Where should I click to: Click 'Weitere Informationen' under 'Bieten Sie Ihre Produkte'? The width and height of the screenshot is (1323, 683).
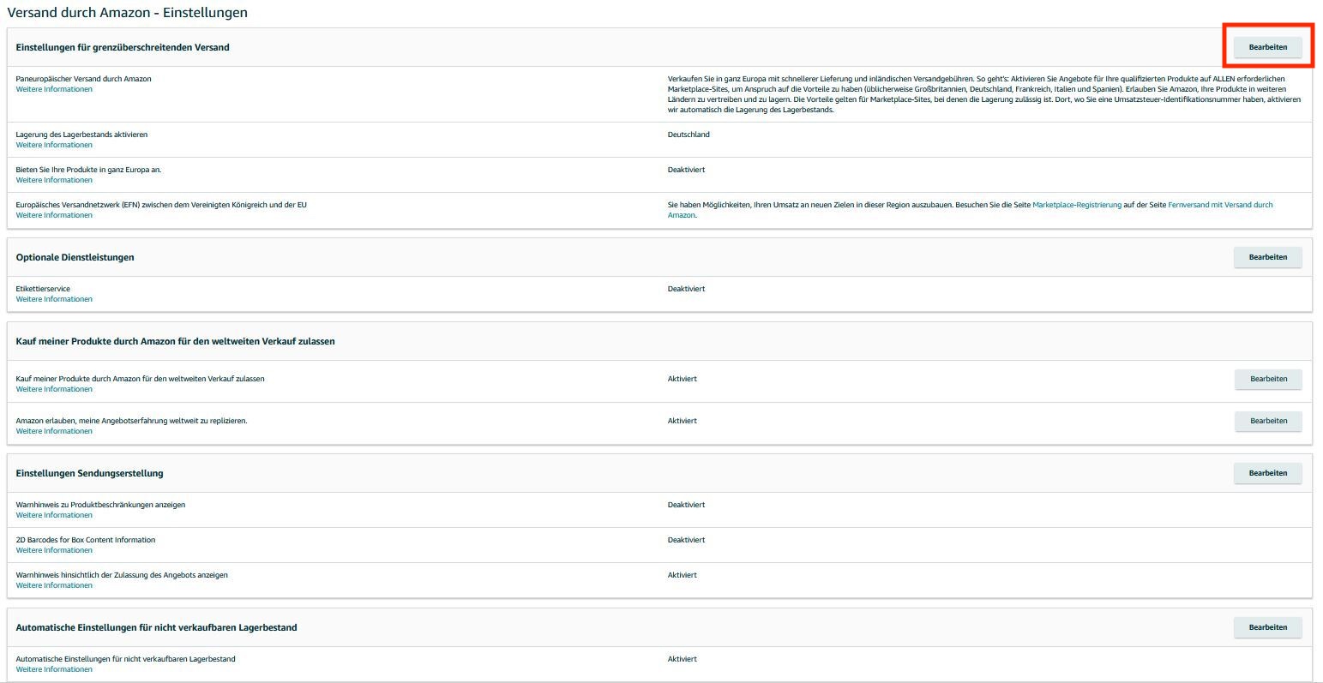tap(54, 180)
